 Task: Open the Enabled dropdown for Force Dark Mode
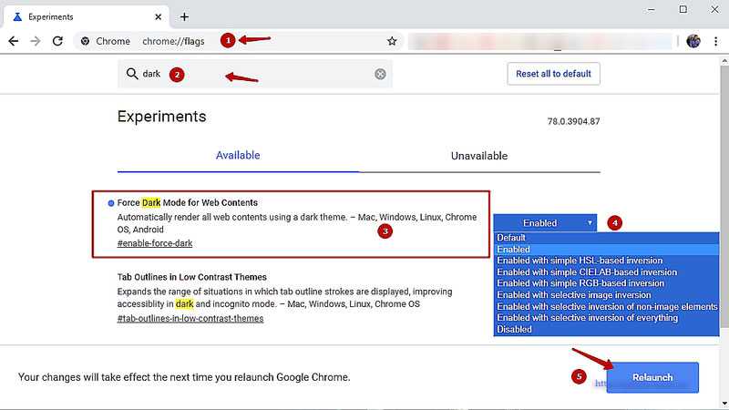click(x=545, y=223)
